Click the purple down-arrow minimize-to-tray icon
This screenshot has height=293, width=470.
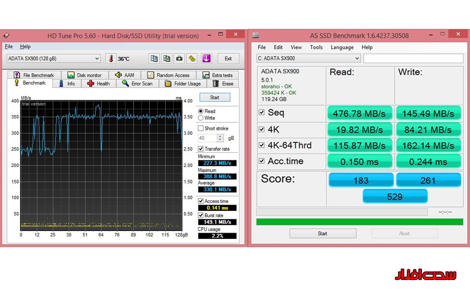(x=206, y=59)
